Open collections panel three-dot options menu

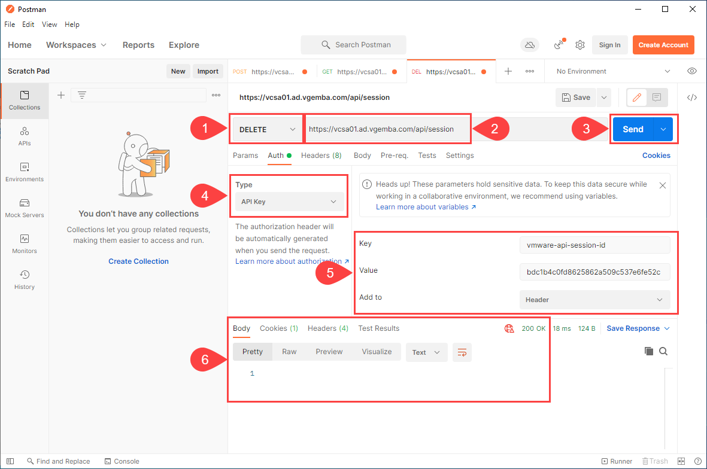coord(216,95)
